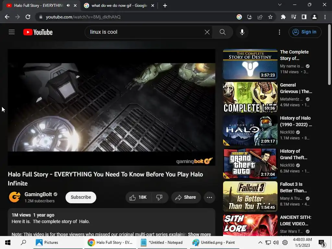Viewport: 332px width, 249px height.
Task: Bookmark this page with the star
Action: pos(270,17)
